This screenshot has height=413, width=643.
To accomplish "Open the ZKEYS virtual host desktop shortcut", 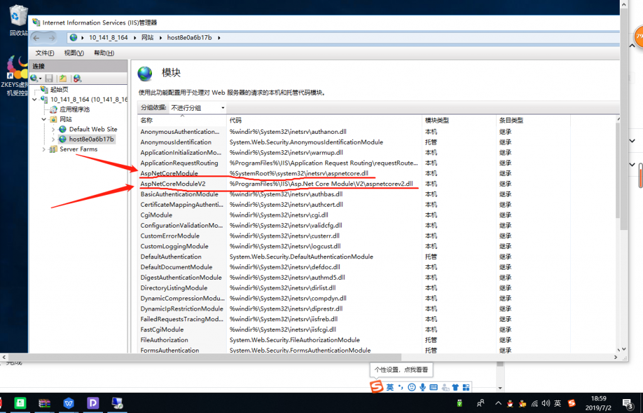I will 16,76.
